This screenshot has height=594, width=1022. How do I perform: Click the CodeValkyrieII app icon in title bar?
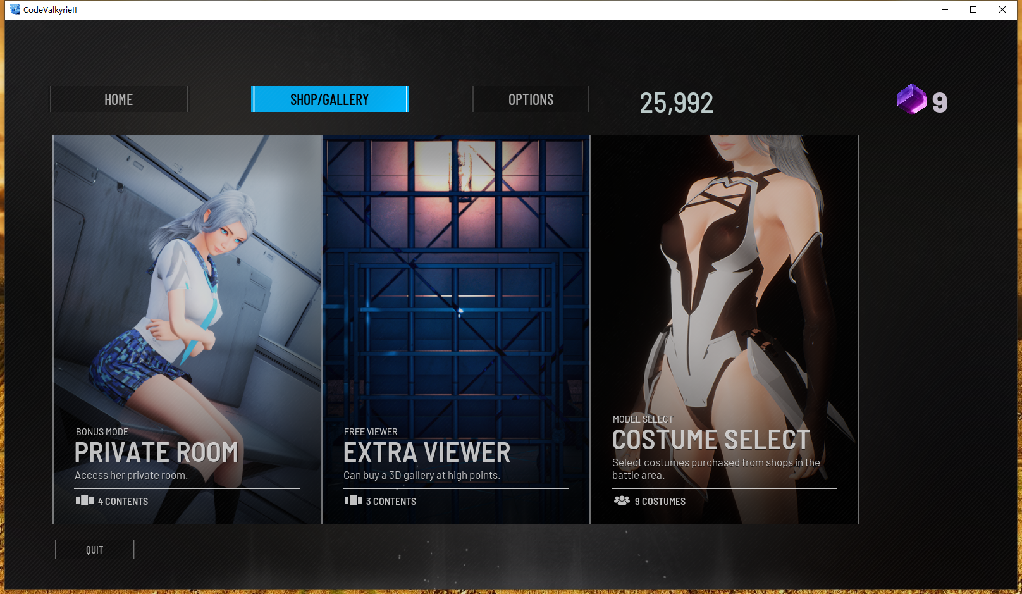pyautogui.click(x=15, y=9)
